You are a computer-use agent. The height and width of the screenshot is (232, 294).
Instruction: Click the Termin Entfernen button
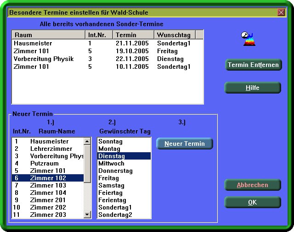click(x=253, y=65)
